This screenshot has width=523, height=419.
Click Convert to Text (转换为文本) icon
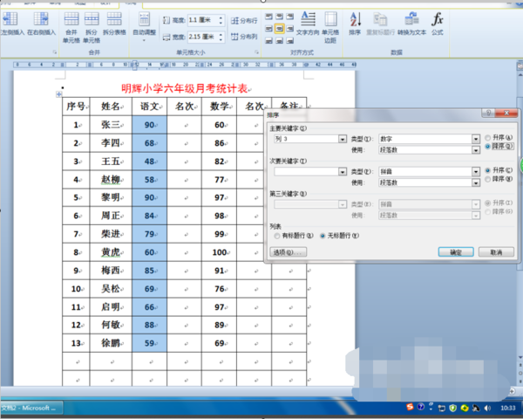click(411, 18)
